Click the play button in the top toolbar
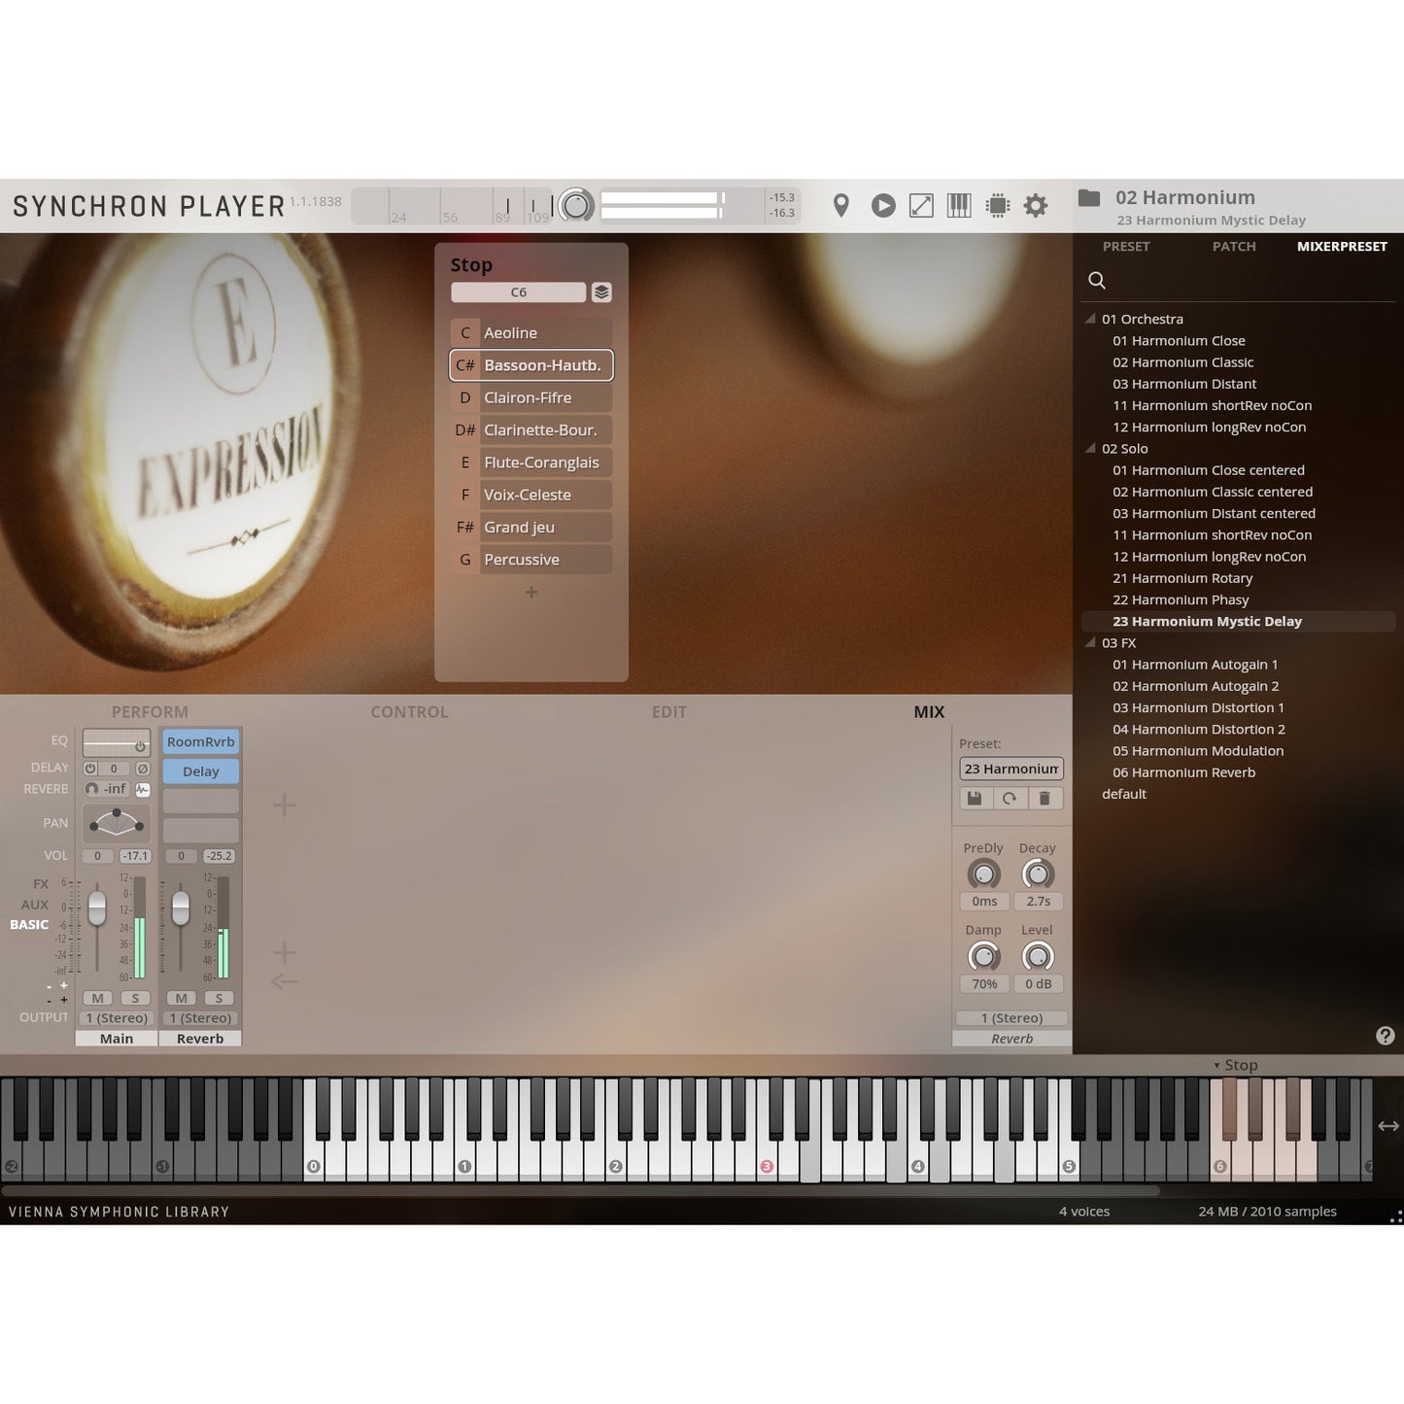Viewport: 1404px width, 1404px height. (882, 205)
